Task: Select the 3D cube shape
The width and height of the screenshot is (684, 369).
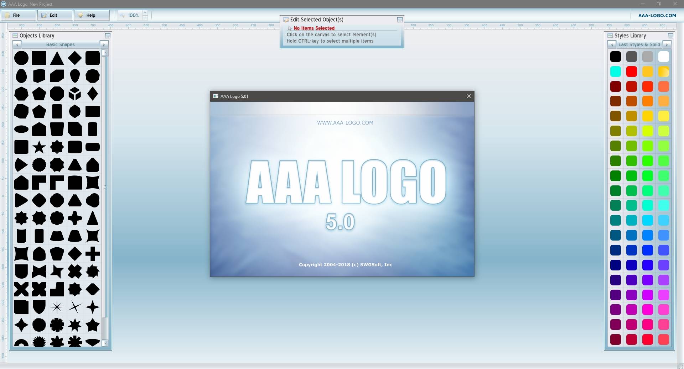Action: coord(75,94)
